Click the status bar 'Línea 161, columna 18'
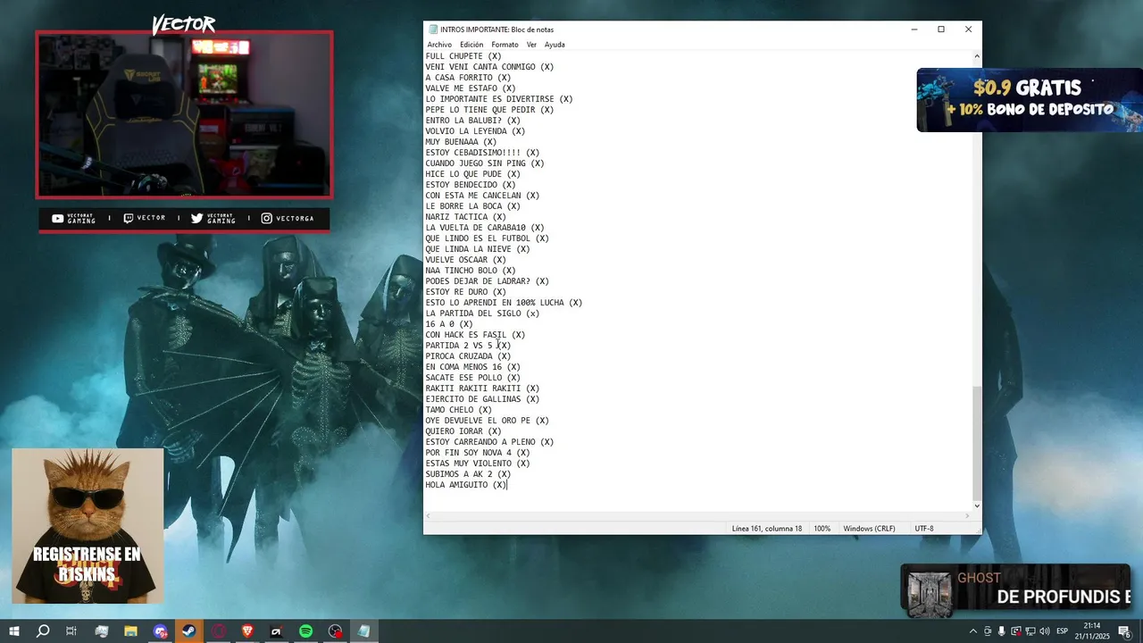Viewport: 1143px width, 643px height. tap(767, 529)
